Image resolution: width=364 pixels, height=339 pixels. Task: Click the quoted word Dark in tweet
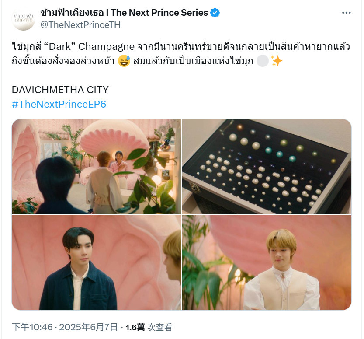tap(60, 47)
